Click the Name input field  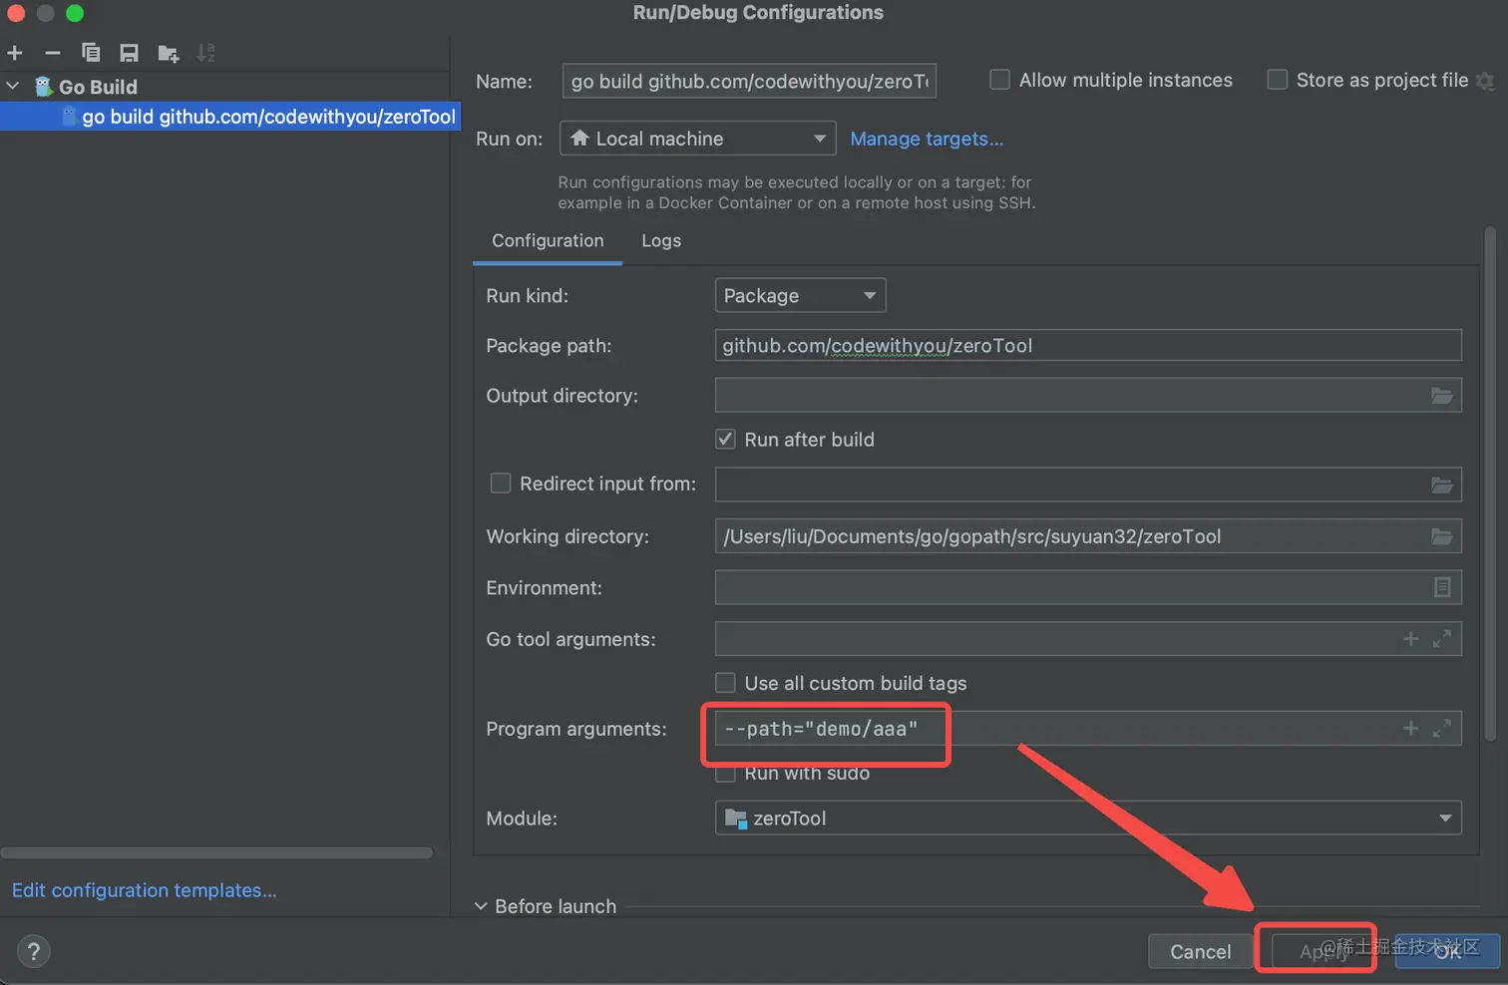pos(749,81)
